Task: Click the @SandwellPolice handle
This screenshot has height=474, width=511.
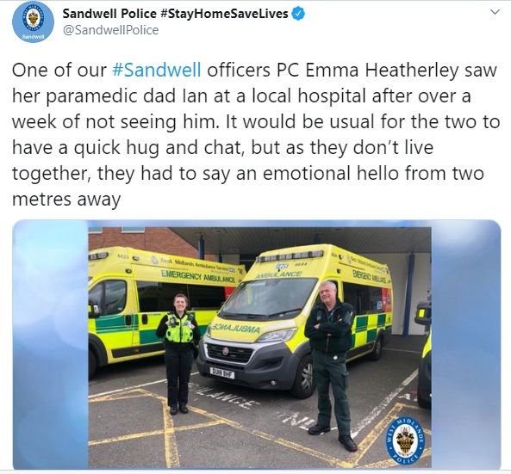Action: click(110, 30)
